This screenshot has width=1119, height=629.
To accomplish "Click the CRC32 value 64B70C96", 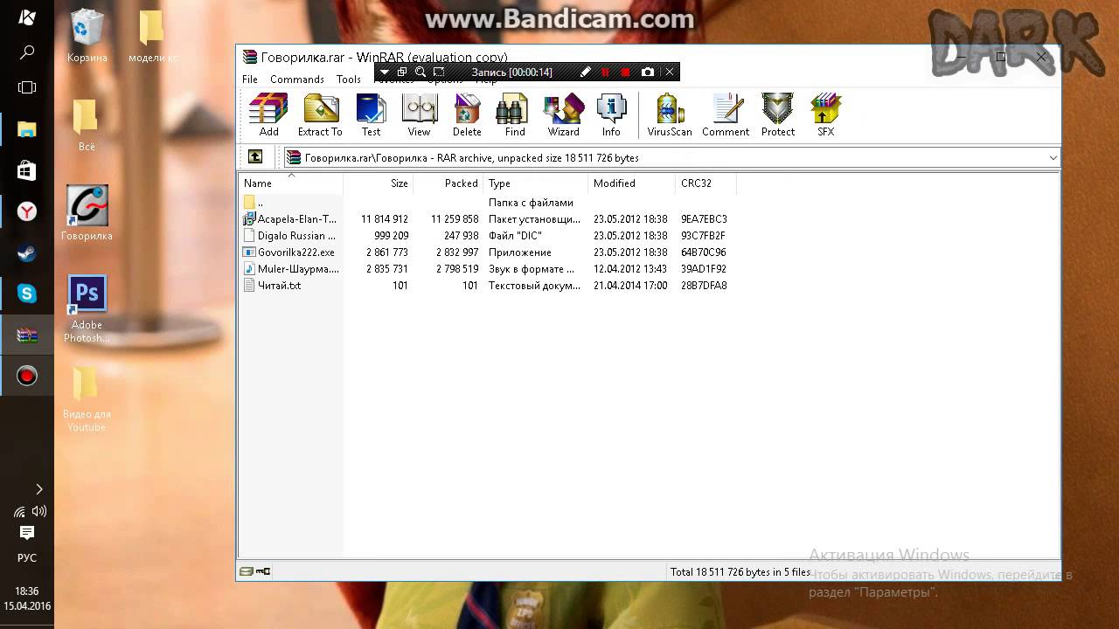I will pos(704,252).
